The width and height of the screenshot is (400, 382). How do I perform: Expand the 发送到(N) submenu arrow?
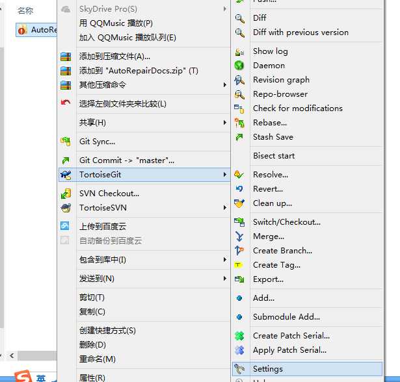point(225,279)
